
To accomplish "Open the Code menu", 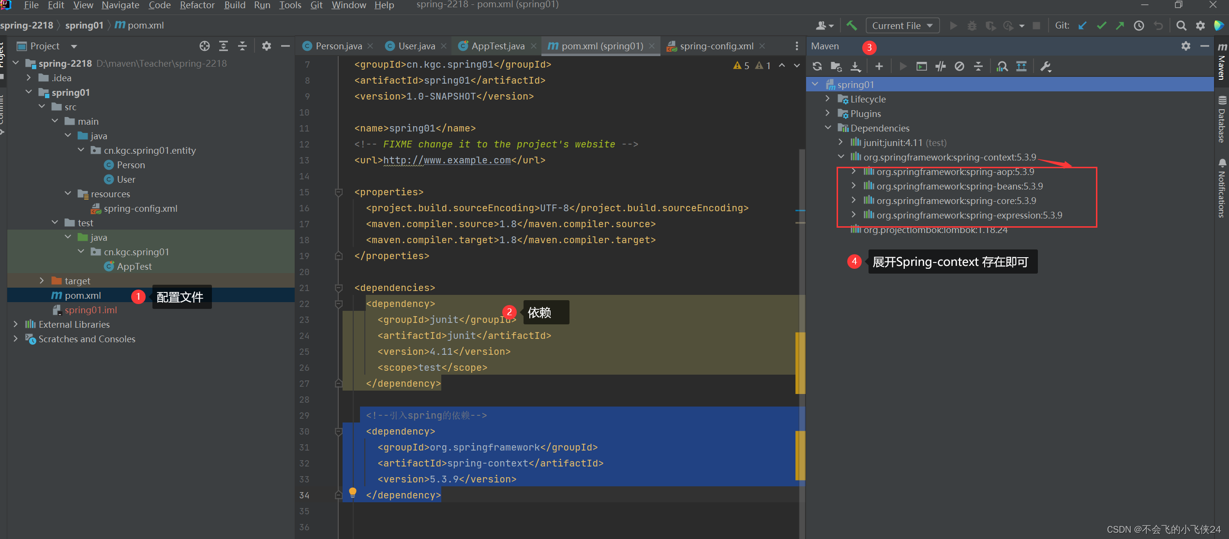I will [159, 5].
